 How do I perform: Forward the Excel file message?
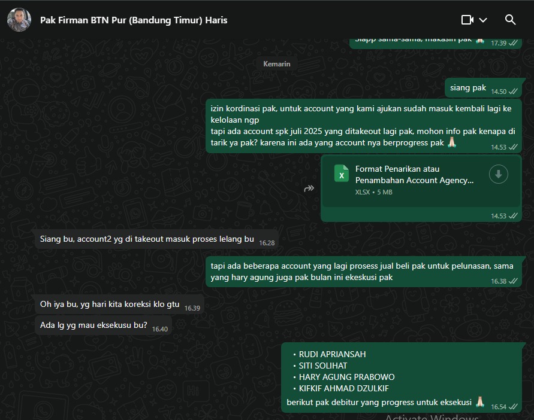(x=309, y=188)
